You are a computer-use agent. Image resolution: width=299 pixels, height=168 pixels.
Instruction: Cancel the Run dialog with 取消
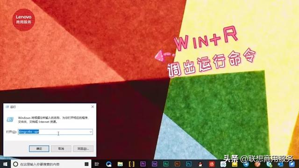click(61, 148)
